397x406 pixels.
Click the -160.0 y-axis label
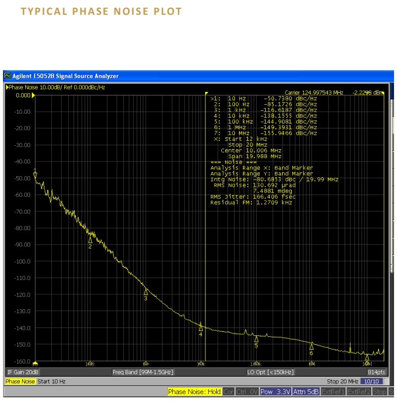[22, 361]
